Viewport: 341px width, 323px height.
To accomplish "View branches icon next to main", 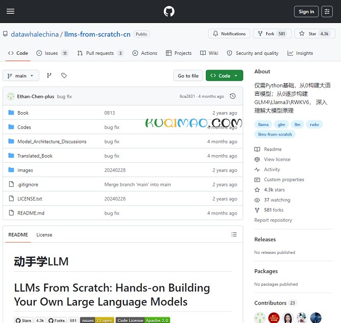I will pos(49,75).
